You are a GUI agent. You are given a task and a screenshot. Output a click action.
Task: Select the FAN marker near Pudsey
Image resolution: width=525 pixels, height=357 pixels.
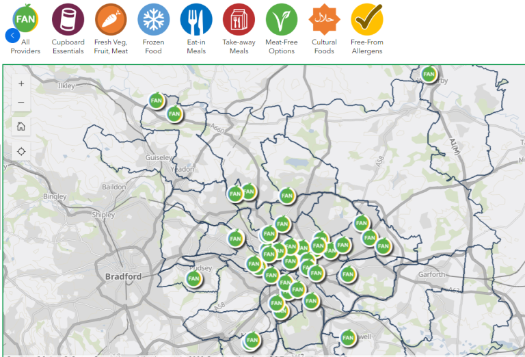pyautogui.click(x=194, y=278)
